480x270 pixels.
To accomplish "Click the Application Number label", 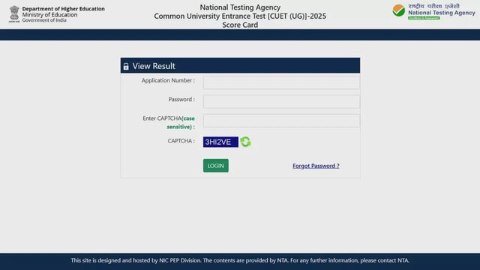I will click(168, 80).
